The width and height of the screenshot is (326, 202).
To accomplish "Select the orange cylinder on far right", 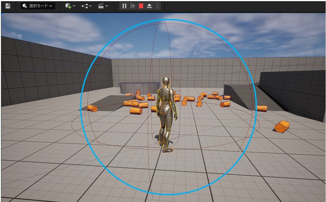I will click(x=282, y=126).
